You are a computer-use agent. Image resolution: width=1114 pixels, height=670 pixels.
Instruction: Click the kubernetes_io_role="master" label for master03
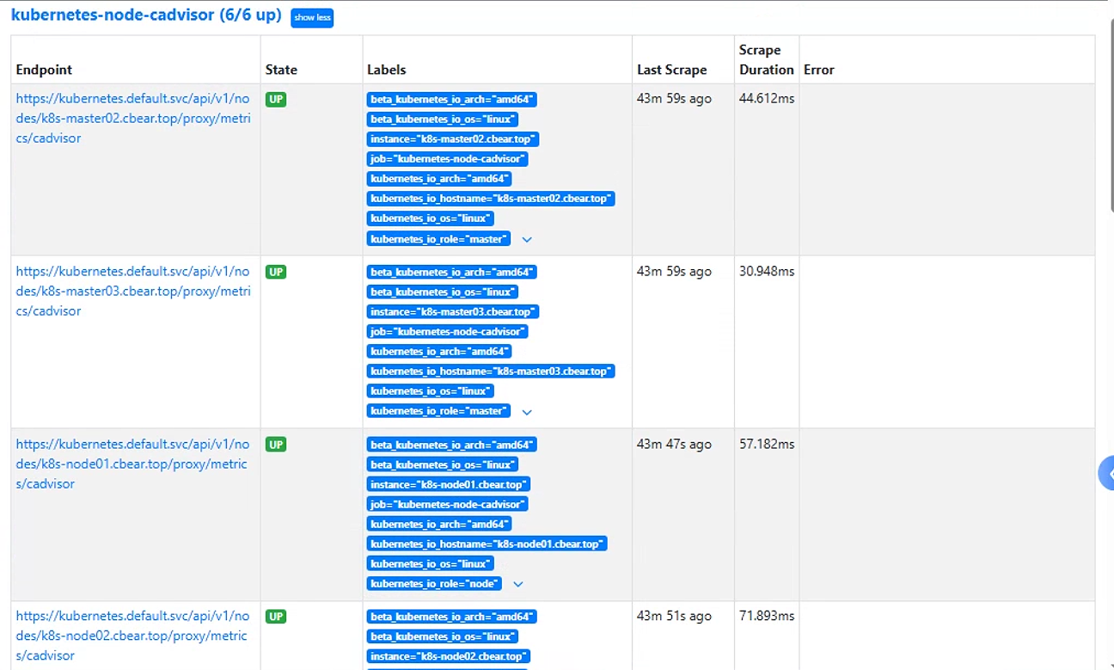point(438,411)
